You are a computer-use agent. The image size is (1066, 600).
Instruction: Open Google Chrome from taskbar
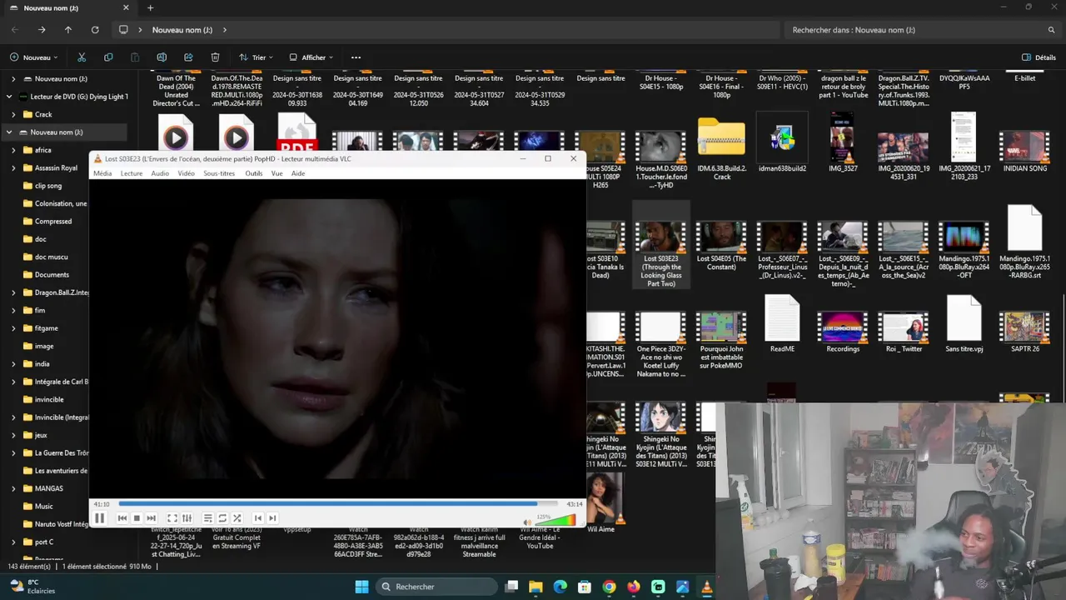[610, 587]
